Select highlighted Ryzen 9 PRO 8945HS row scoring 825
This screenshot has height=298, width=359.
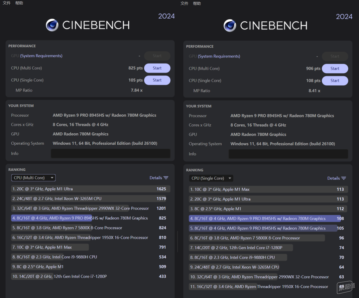tap(91, 218)
